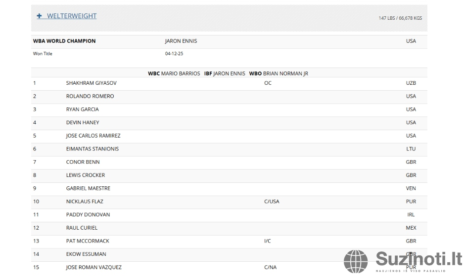Click first-ranked Shakhram Giyasov
Image resolution: width=465 pixels, height=279 pixels.
click(91, 83)
